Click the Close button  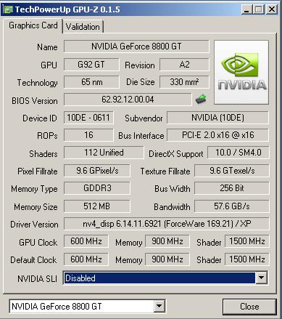249,307
